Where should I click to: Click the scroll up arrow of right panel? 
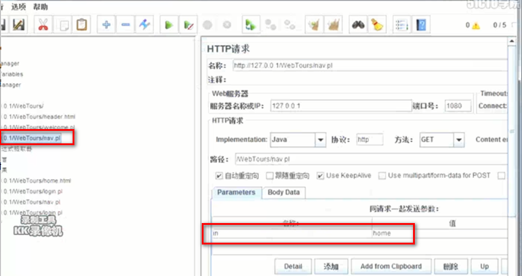click(x=512, y=41)
